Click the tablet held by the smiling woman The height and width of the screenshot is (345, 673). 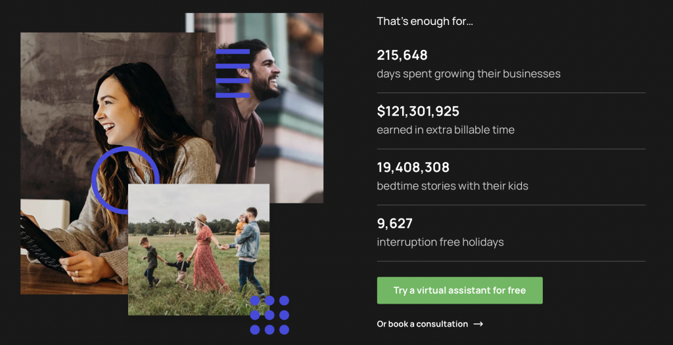click(41, 243)
